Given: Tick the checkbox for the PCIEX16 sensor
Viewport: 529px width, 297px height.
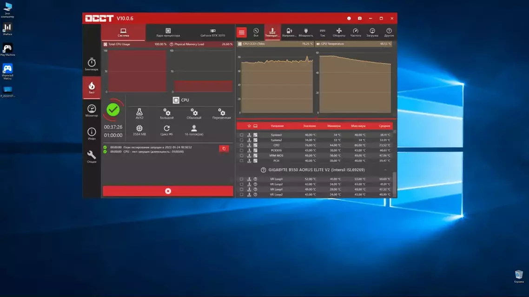Looking at the screenshot, I should pos(242,150).
